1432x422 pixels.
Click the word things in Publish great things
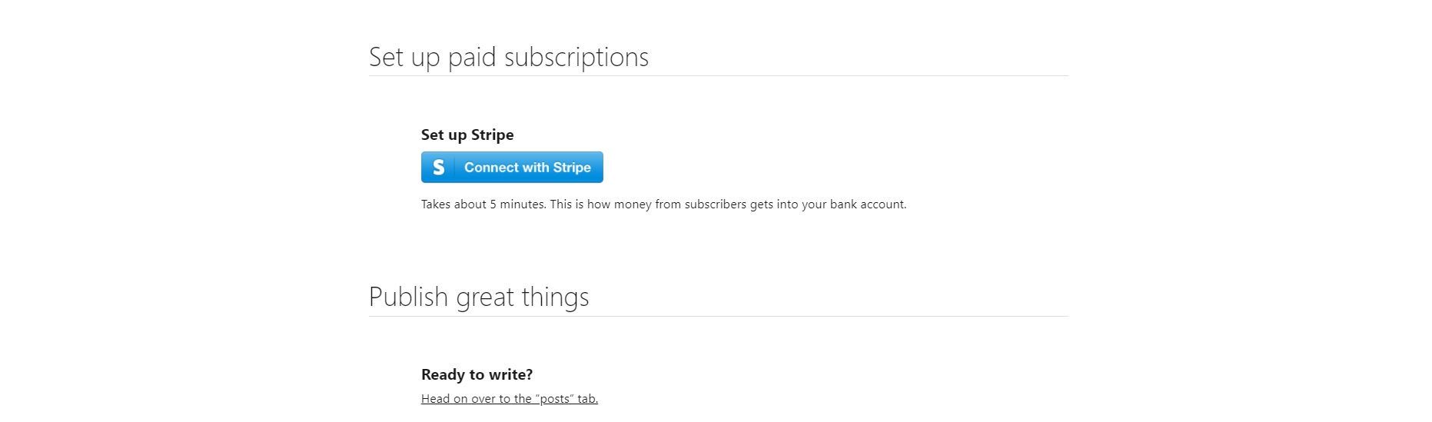(556, 297)
